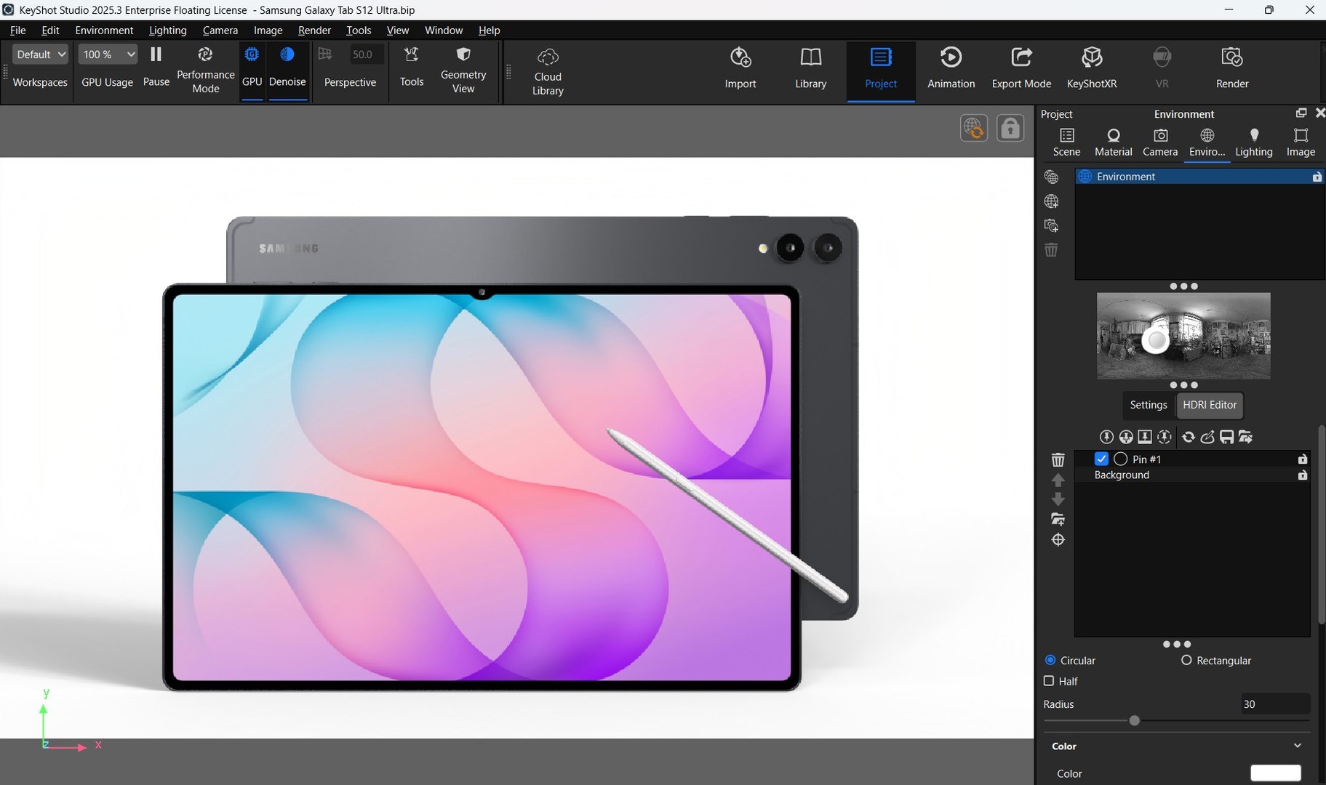Click the Radius value field
The image size is (1326, 785).
pyautogui.click(x=1274, y=704)
